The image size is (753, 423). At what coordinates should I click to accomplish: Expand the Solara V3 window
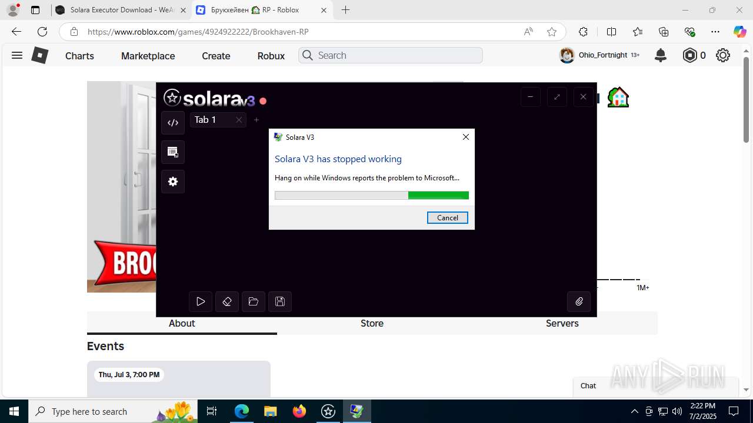[x=557, y=97]
